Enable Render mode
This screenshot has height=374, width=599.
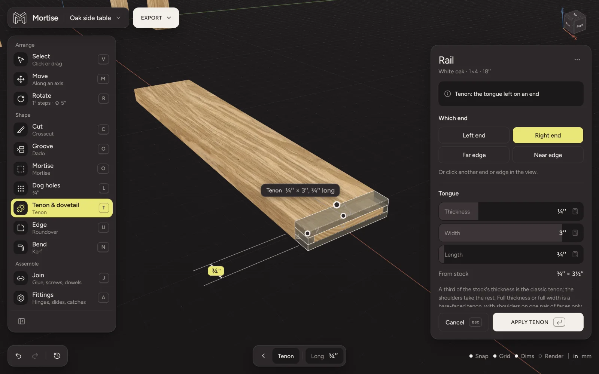pos(551,356)
